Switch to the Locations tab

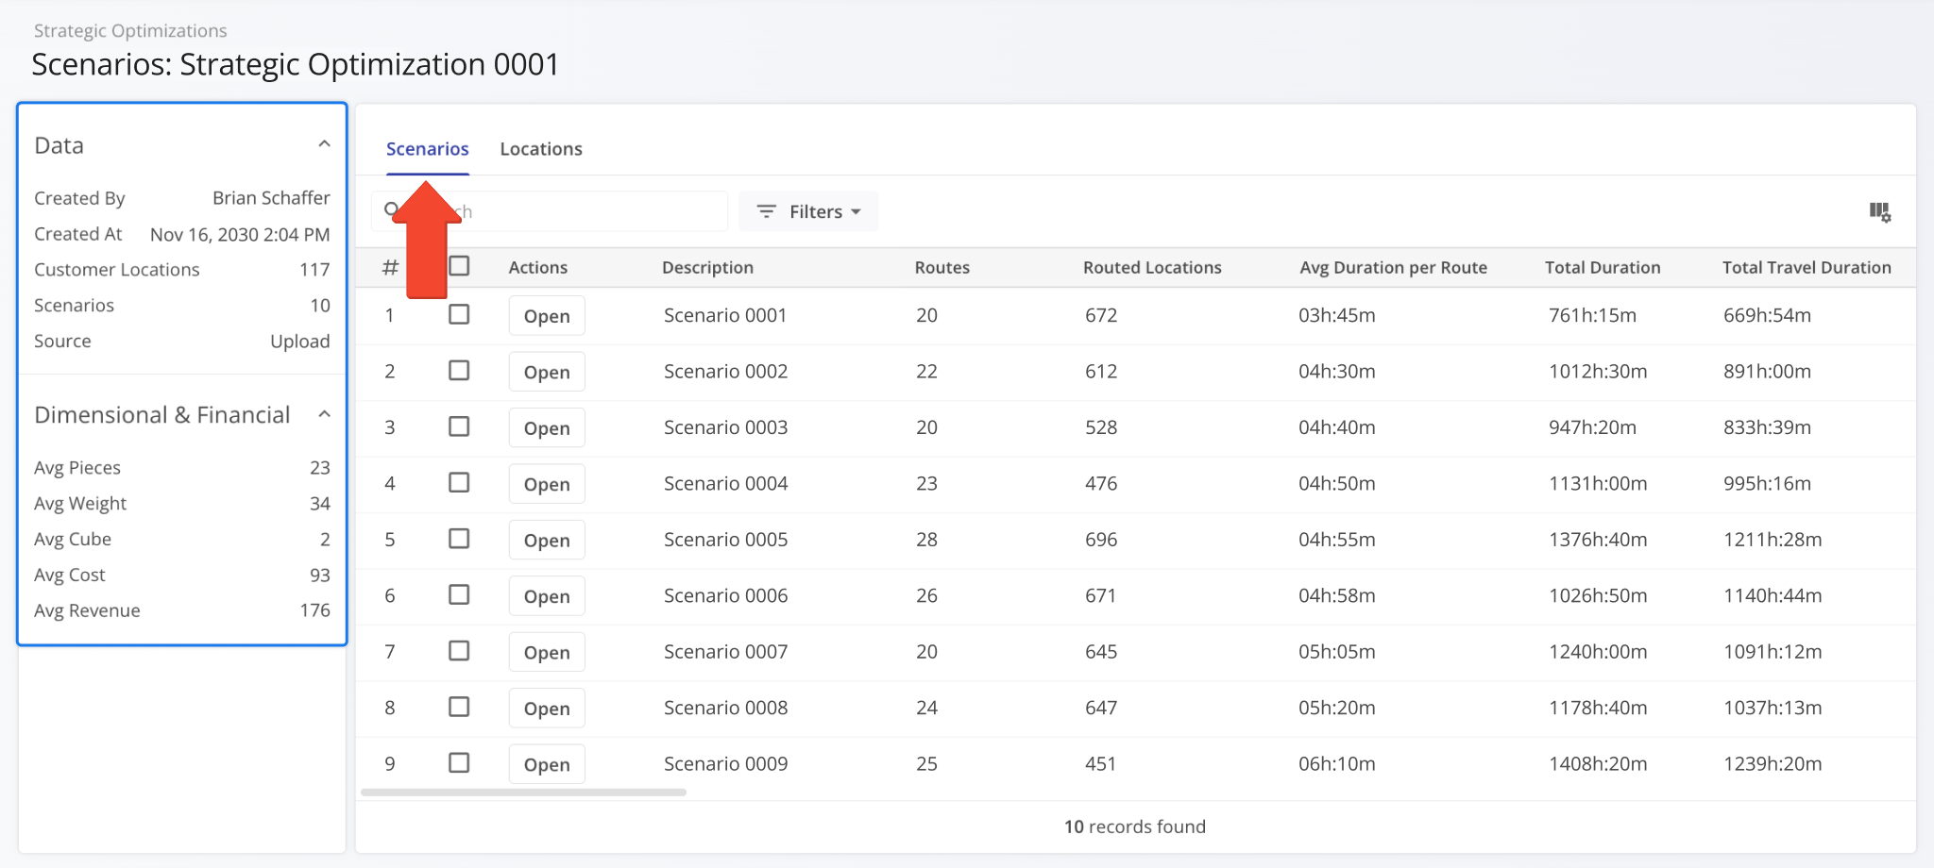[x=540, y=148]
